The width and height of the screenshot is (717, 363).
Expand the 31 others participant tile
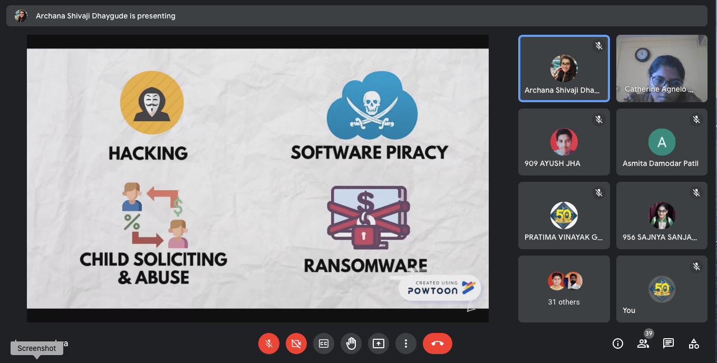point(564,289)
